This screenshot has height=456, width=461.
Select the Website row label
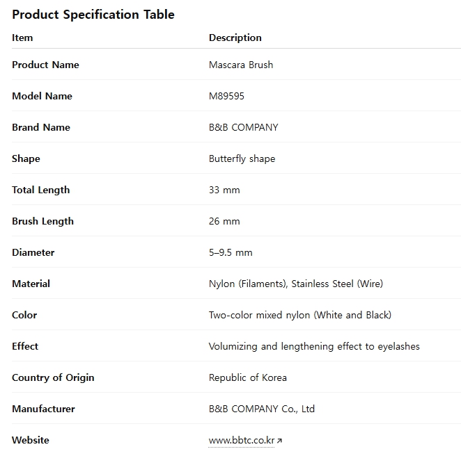point(31,440)
